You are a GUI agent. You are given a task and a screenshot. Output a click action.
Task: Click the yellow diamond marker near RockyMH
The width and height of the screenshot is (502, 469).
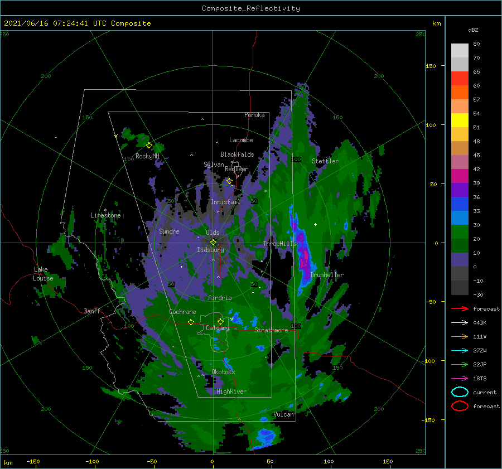coord(149,146)
